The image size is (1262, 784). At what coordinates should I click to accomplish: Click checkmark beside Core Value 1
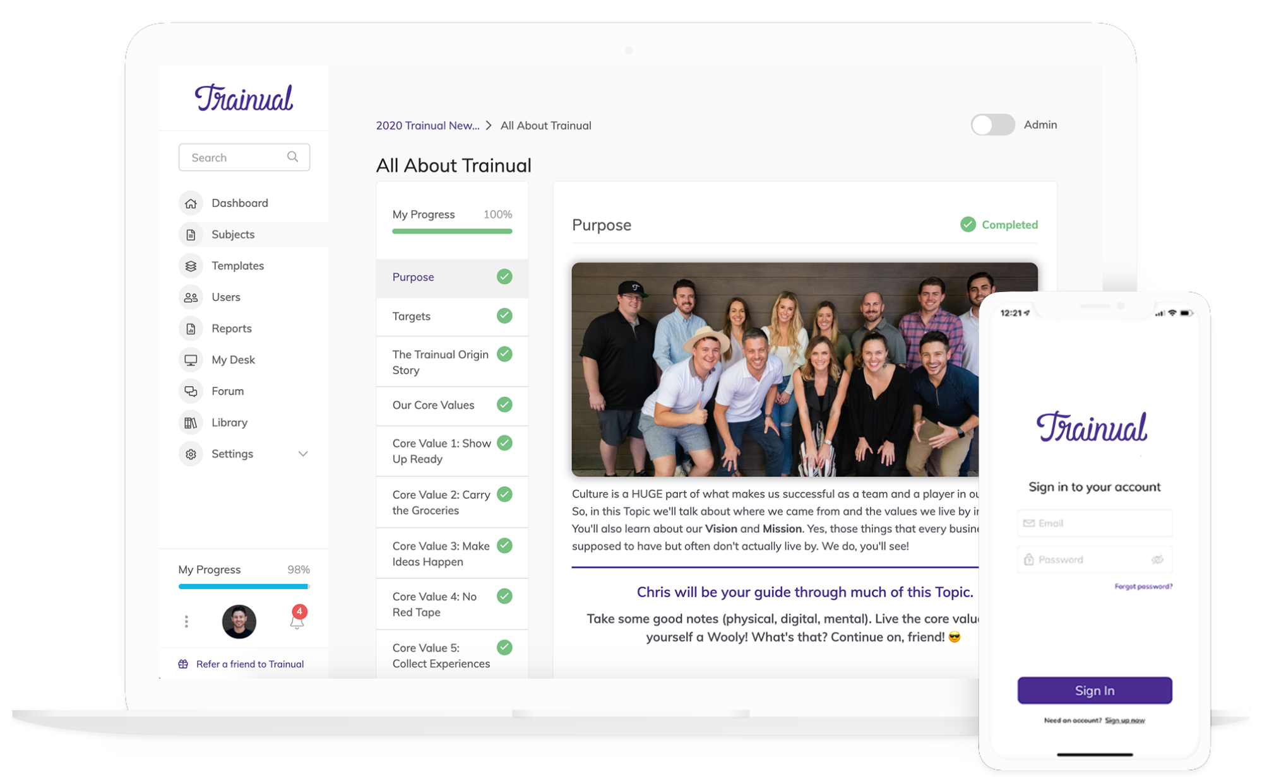tap(504, 443)
